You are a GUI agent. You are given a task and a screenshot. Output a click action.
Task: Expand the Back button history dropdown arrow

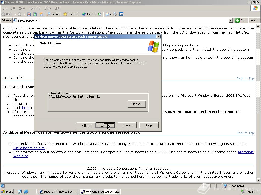15,14
